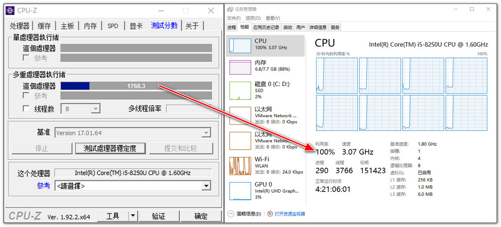Click the 确定 button in CPU-Z
Viewport: 501px width, 227px height.
click(x=201, y=216)
